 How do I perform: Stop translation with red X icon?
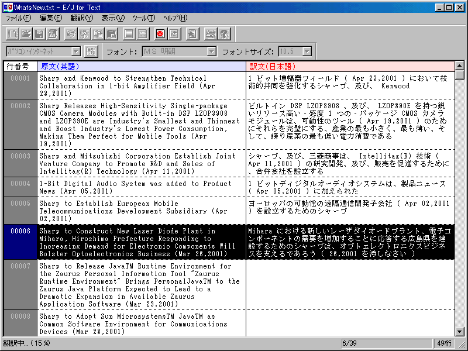point(160,34)
